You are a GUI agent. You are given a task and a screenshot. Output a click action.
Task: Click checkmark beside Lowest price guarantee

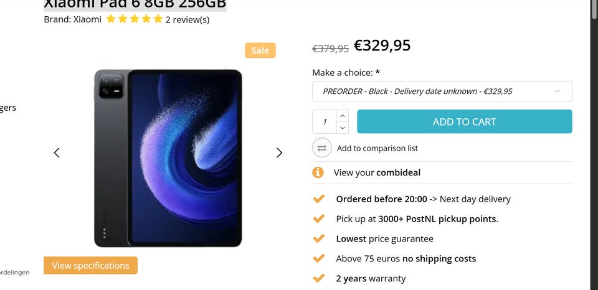coord(318,238)
